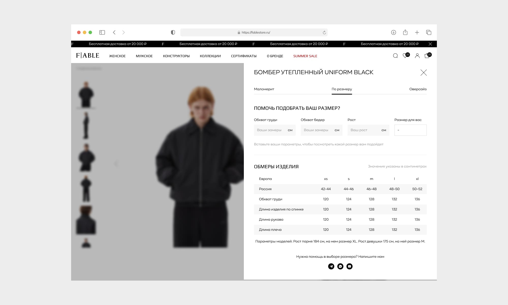Open the search icon in header

(x=395, y=56)
